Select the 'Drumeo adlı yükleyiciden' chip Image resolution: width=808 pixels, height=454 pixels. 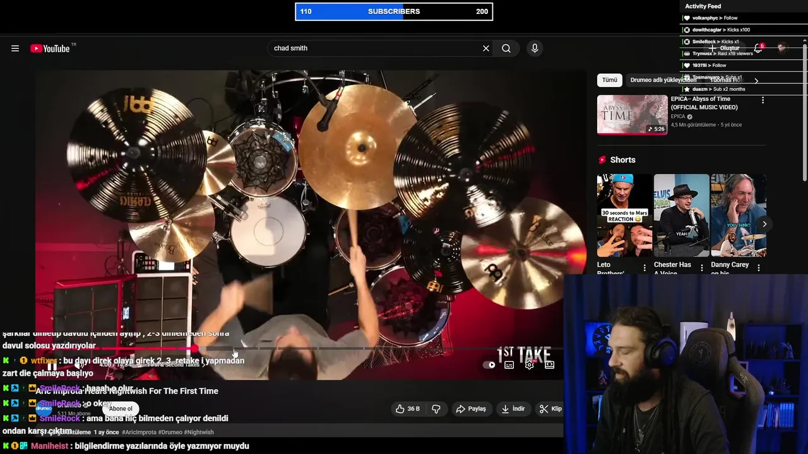(663, 80)
